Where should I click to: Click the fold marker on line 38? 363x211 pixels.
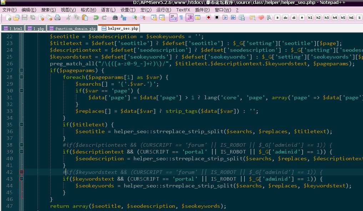click(21, 145)
